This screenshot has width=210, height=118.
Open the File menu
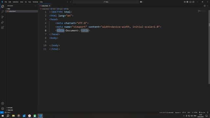(6, 2)
